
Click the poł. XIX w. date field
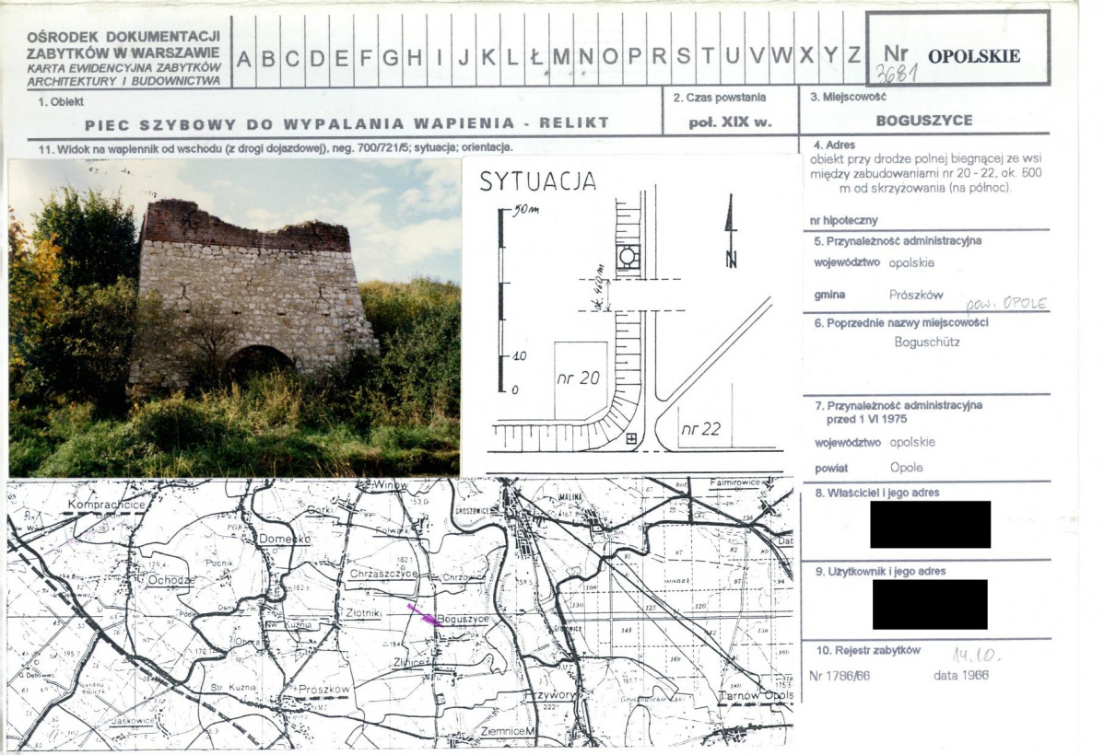click(x=730, y=122)
